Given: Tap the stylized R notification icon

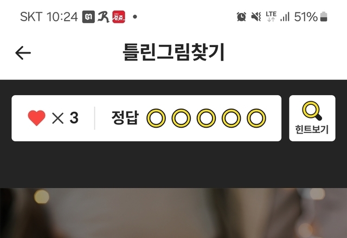Looking at the screenshot, I should (x=104, y=17).
